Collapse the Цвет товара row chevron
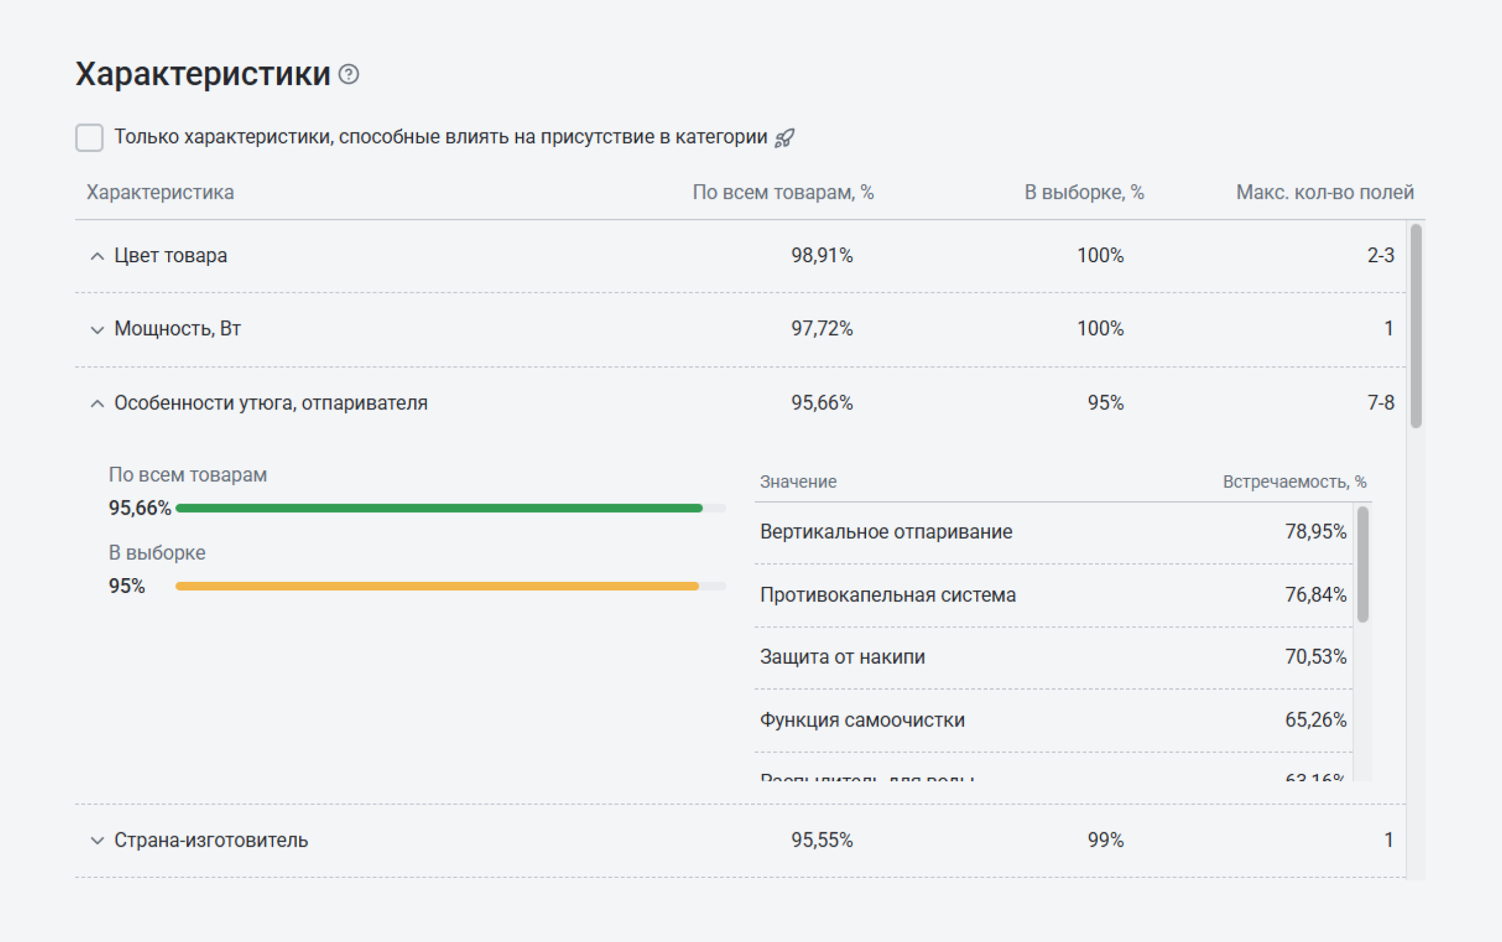The height and width of the screenshot is (942, 1502). tap(97, 256)
